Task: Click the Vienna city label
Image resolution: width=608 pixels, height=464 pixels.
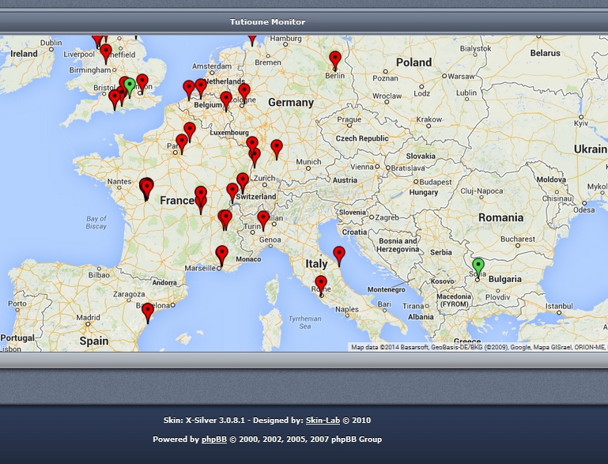Action: pyautogui.click(x=362, y=167)
